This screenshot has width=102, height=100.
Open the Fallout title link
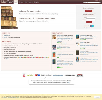[88, 45]
